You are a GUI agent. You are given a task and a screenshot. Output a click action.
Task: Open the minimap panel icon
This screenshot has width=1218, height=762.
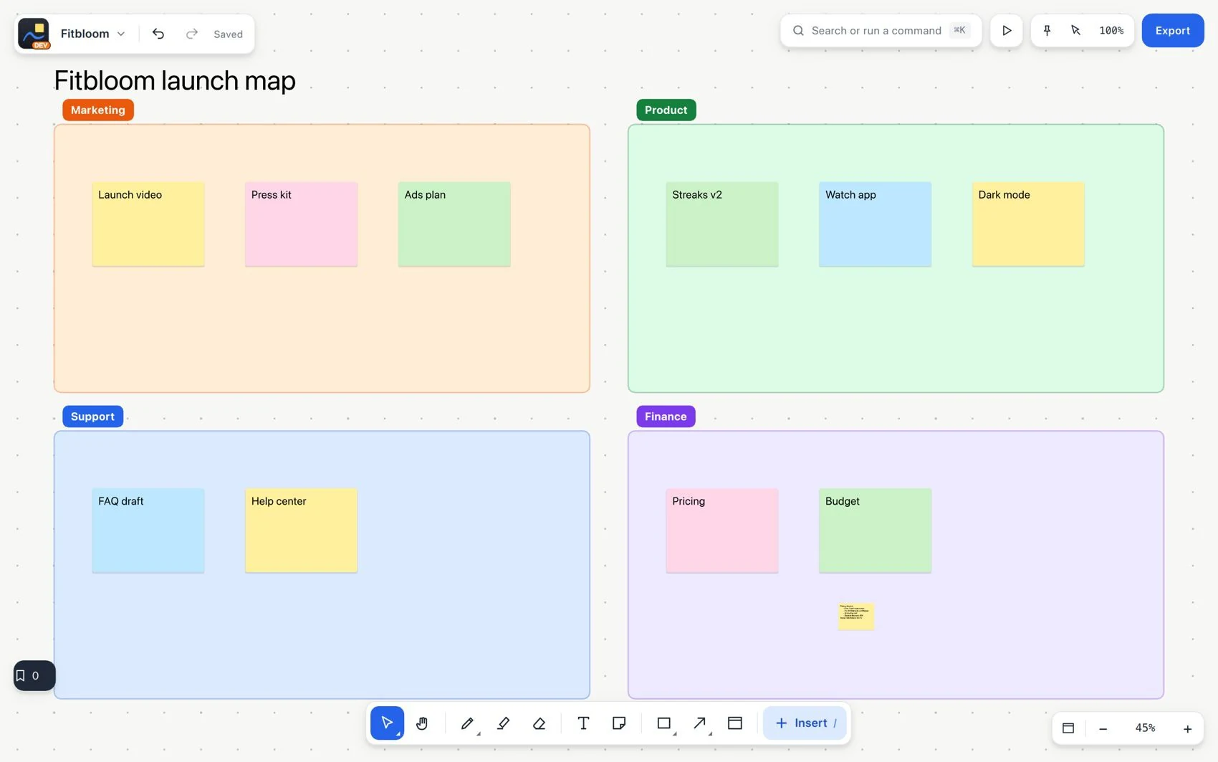[x=1068, y=728]
